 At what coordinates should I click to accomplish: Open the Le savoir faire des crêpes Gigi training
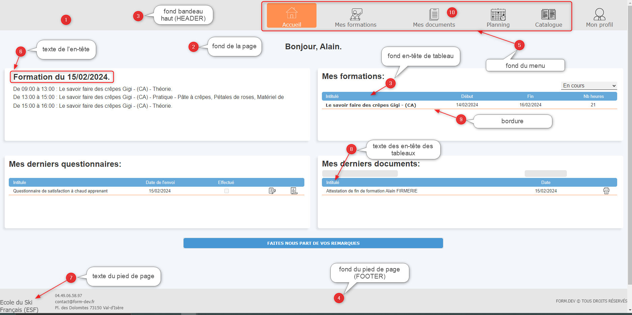[x=370, y=105]
